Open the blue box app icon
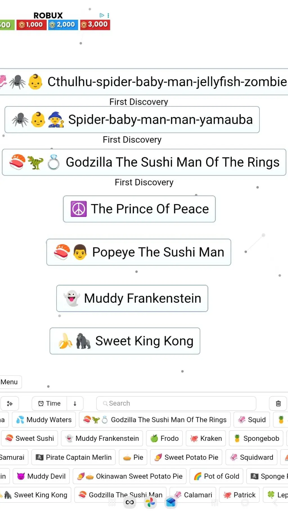The height and width of the screenshot is (512, 288). coord(171,502)
